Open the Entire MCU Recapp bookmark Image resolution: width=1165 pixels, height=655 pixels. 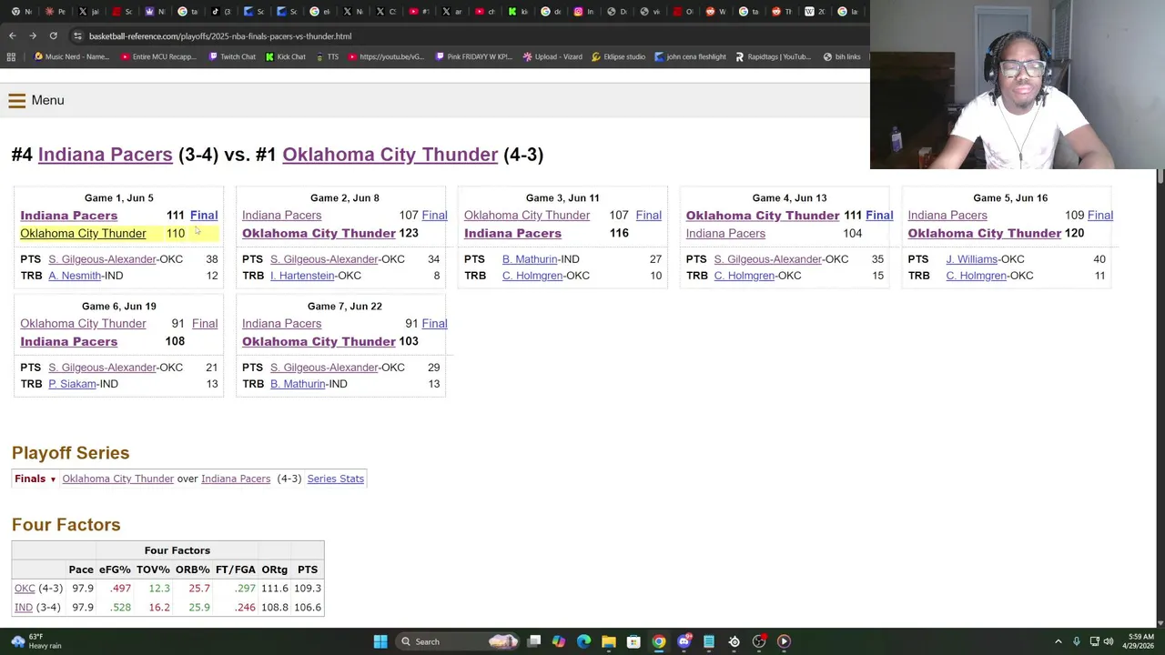158,56
